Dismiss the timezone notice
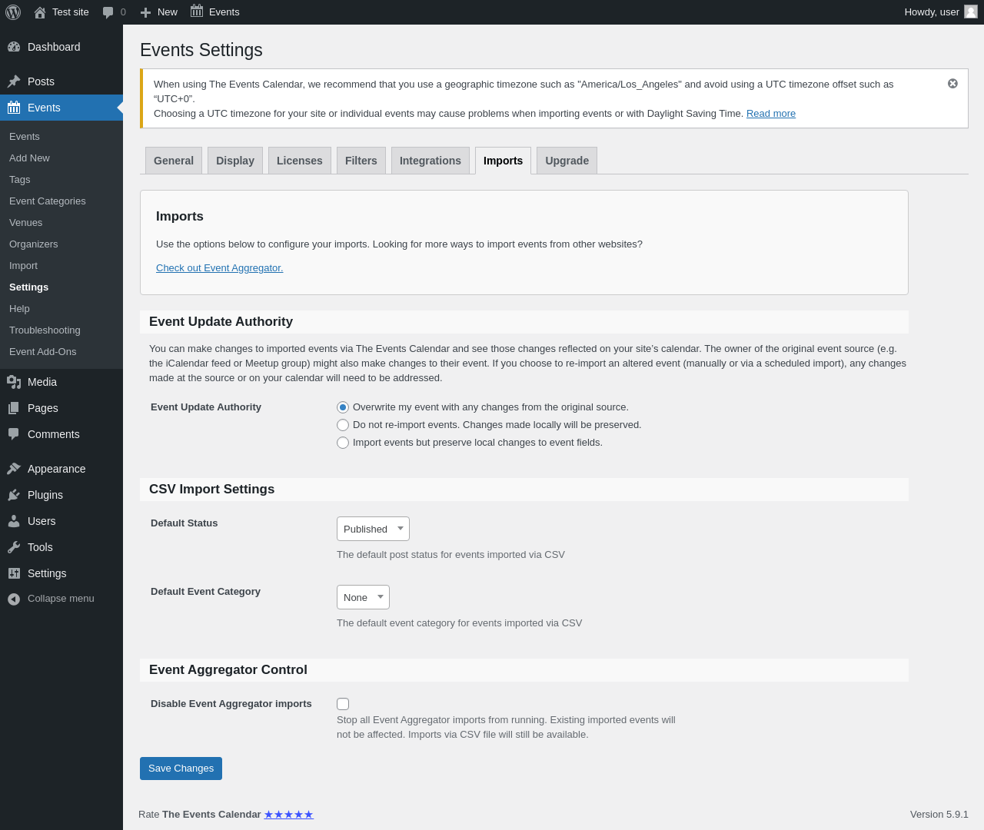This screenshot has height=830, width=984. (x=952, y=84)
